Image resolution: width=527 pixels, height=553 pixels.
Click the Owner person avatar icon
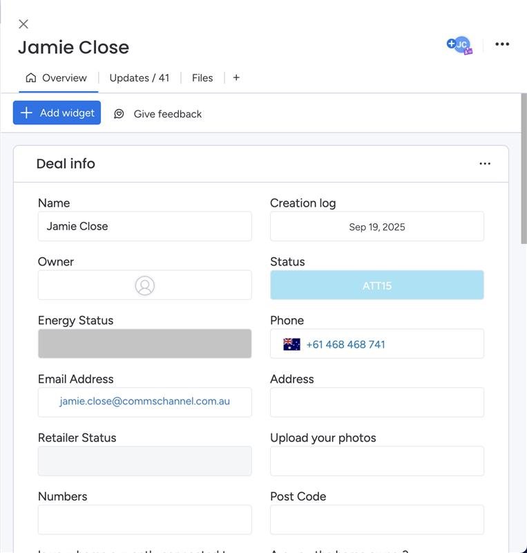pyautogui.click(x=144, y=285)
